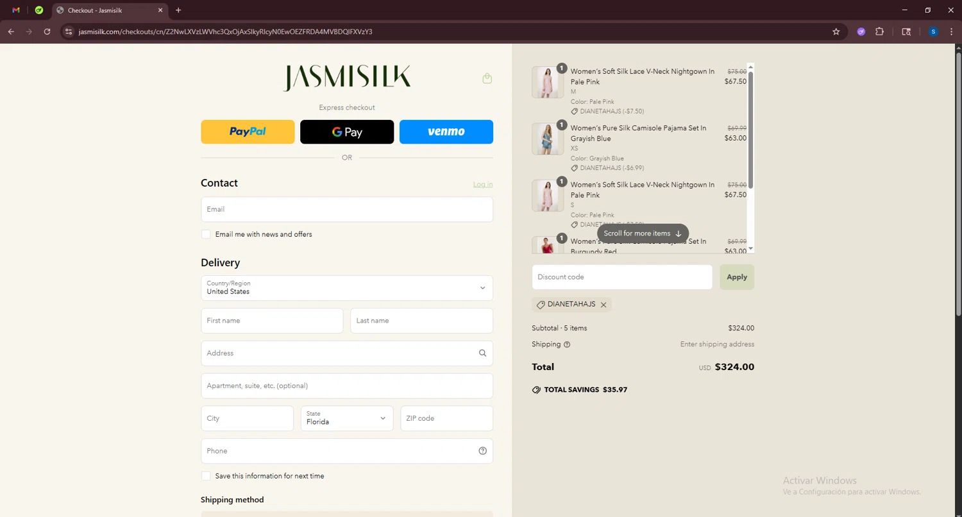Click the Total Savings tag icon
Image resolution: width=962 pixels, height=517 pixels.
point(536,390)
